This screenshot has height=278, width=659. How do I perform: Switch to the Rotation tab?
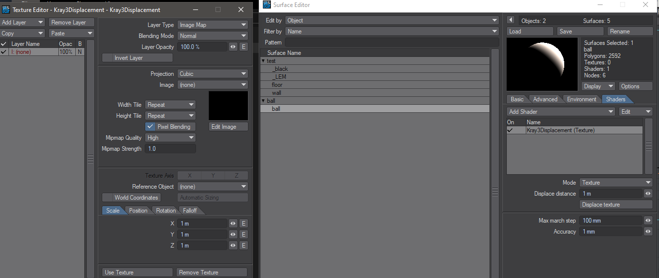click(x=166, y=211)
